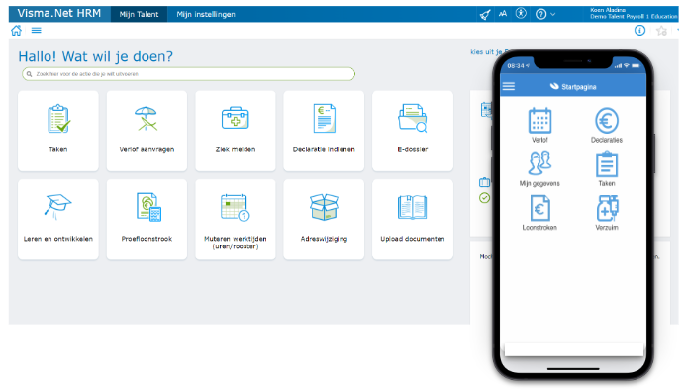
Task: Click the home icon below the header
Action: (16, 30)
